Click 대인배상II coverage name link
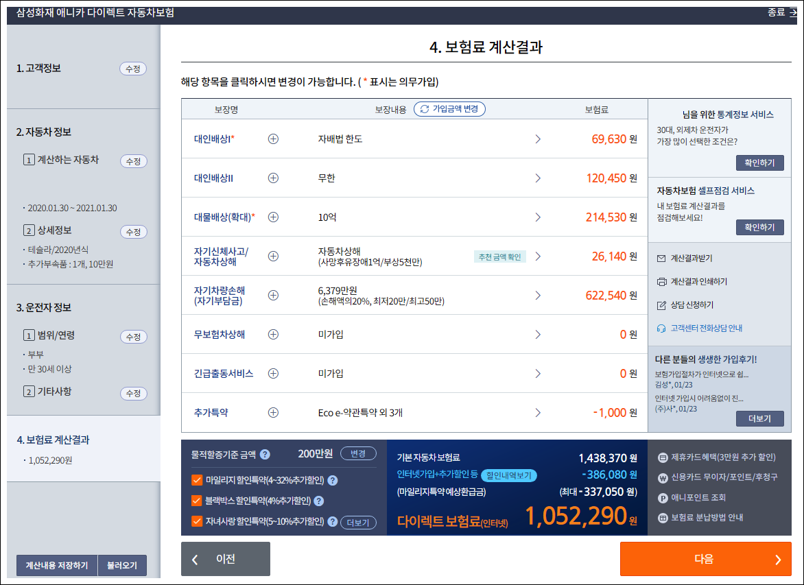The image size is (804, 585). (213, 178)
